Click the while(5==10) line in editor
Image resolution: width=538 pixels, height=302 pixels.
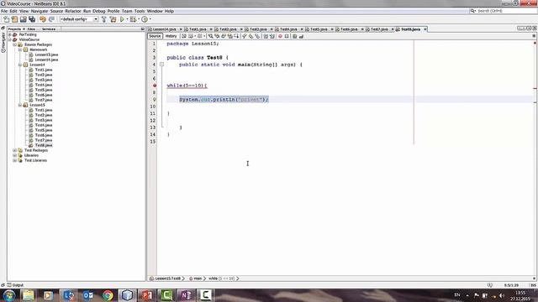tap(187, 86)
